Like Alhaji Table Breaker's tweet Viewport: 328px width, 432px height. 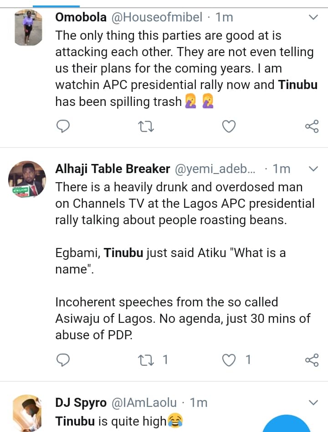pyautogui.click(x=229, y=360)
